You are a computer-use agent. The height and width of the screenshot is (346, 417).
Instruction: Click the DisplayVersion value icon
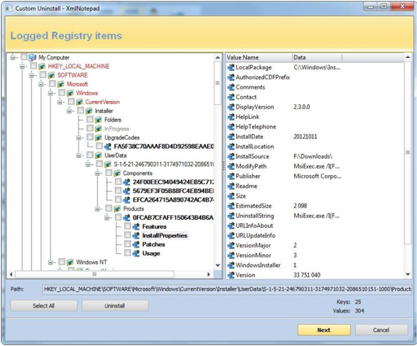pos(231,107)
